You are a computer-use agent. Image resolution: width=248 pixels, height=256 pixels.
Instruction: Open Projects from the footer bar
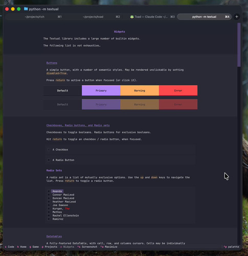point(50,247)
